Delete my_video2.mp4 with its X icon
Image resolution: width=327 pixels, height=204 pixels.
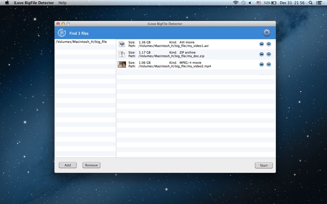click(269, 64)
